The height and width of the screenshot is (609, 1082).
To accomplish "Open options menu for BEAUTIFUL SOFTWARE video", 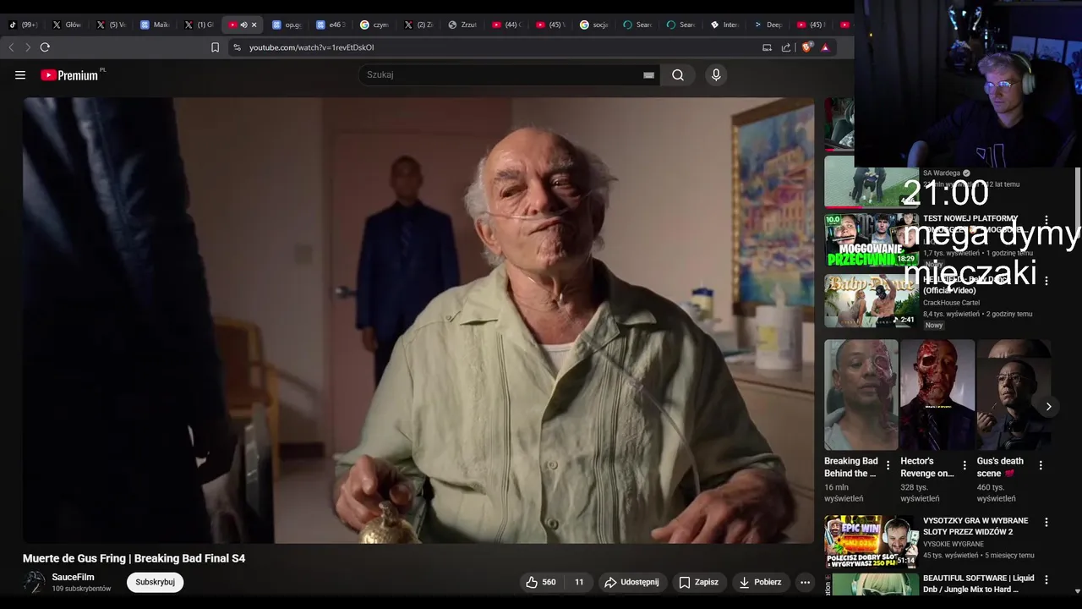I will coord(1046,579).
